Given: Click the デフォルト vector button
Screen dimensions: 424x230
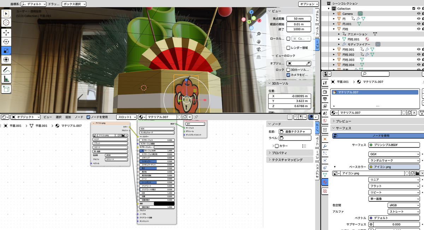Looking at the screenshot, I should (x=394, y=218).
